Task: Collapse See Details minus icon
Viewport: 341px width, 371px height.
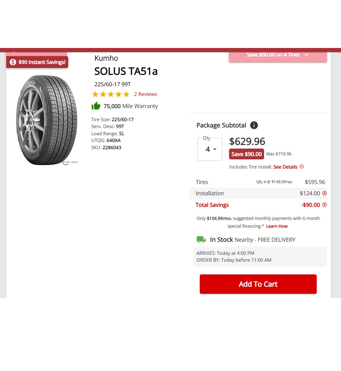Action: coord(301,167)
